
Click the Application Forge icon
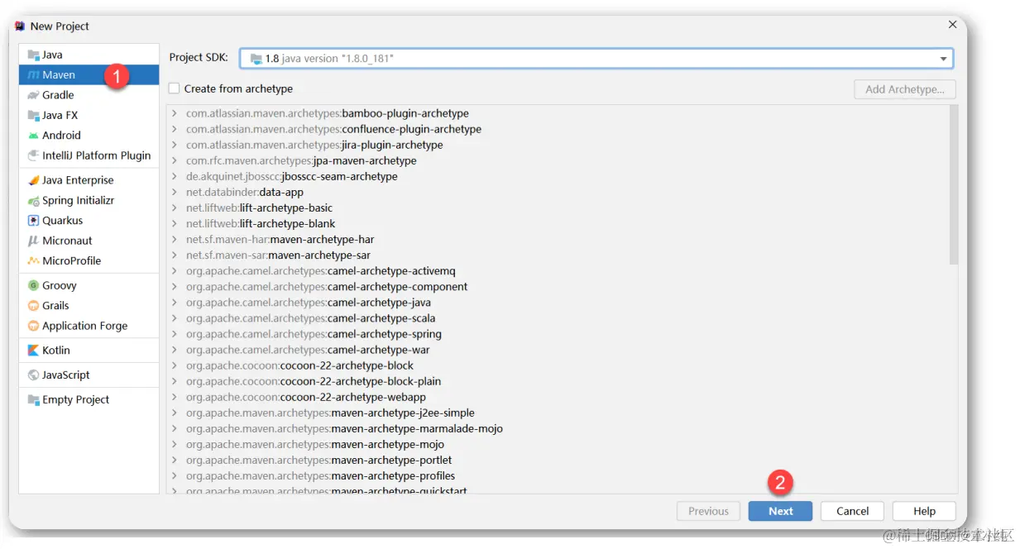[x=33, y=326]
